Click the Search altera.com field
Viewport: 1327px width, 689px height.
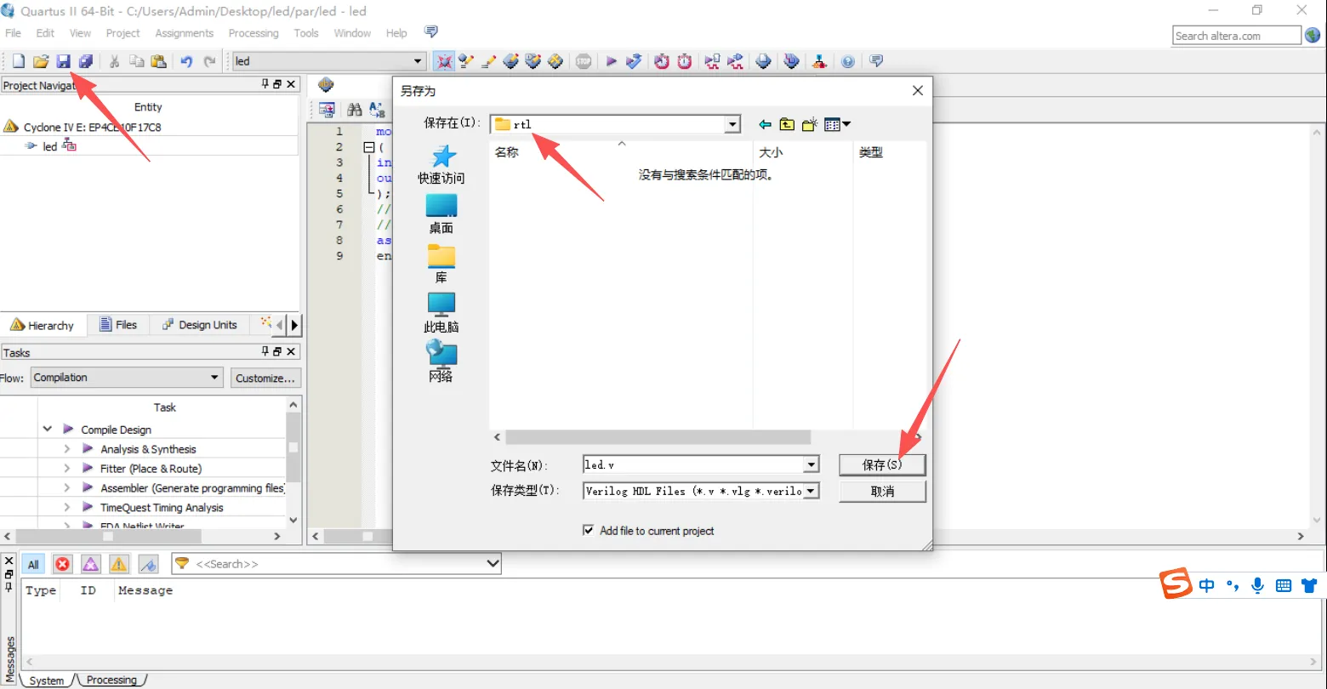tap(1237, 36)
